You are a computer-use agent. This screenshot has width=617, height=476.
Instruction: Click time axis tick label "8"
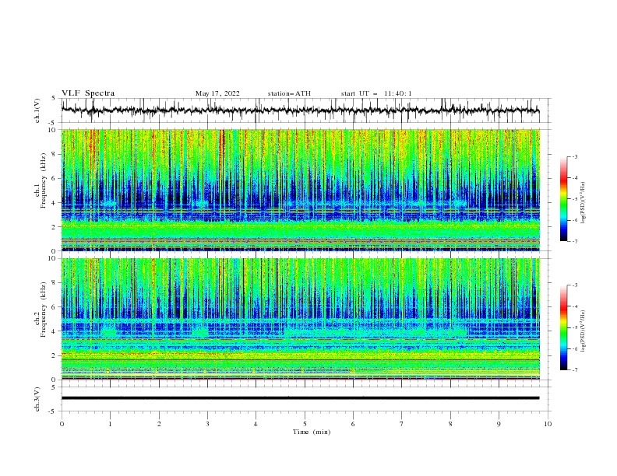tap(450, 424)
